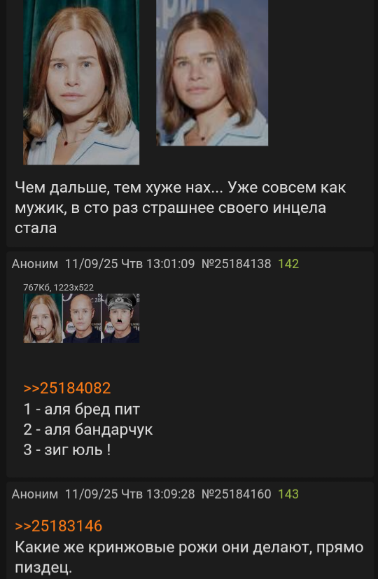378x579 pixels.
Task: Tap Аноним name on post 143
Action: (35, 494)
